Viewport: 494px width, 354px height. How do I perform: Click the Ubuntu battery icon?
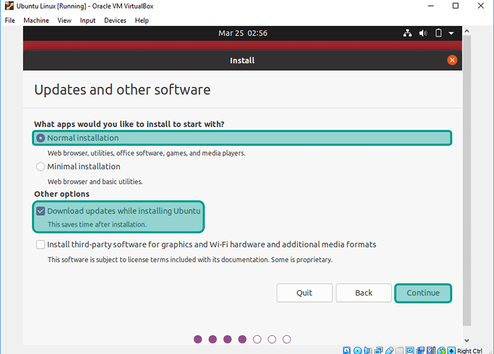coord(438,33)
